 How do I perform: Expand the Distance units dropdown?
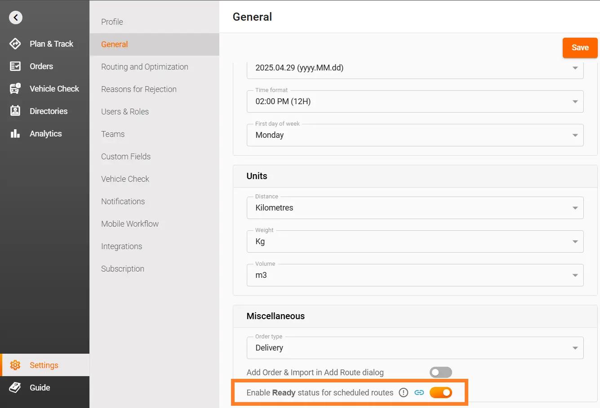[415, 208]
